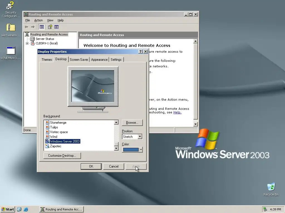Click the taskbar clock showing 4:39 PM
Screen dimensions: 285x213
(x=275, y=209)
